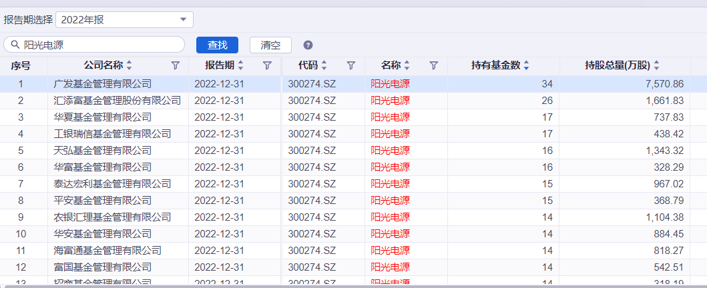Image resolution: width=707 pixels, height=288 pixels.
Task: Open the question mark help icon
Action: coord(308,45)
